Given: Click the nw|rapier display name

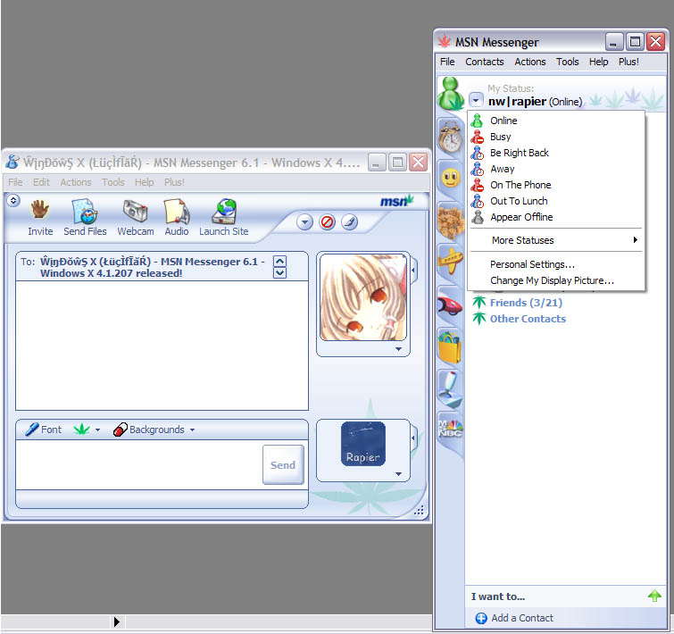Looking at the screenshot, I should coord(517,102).
